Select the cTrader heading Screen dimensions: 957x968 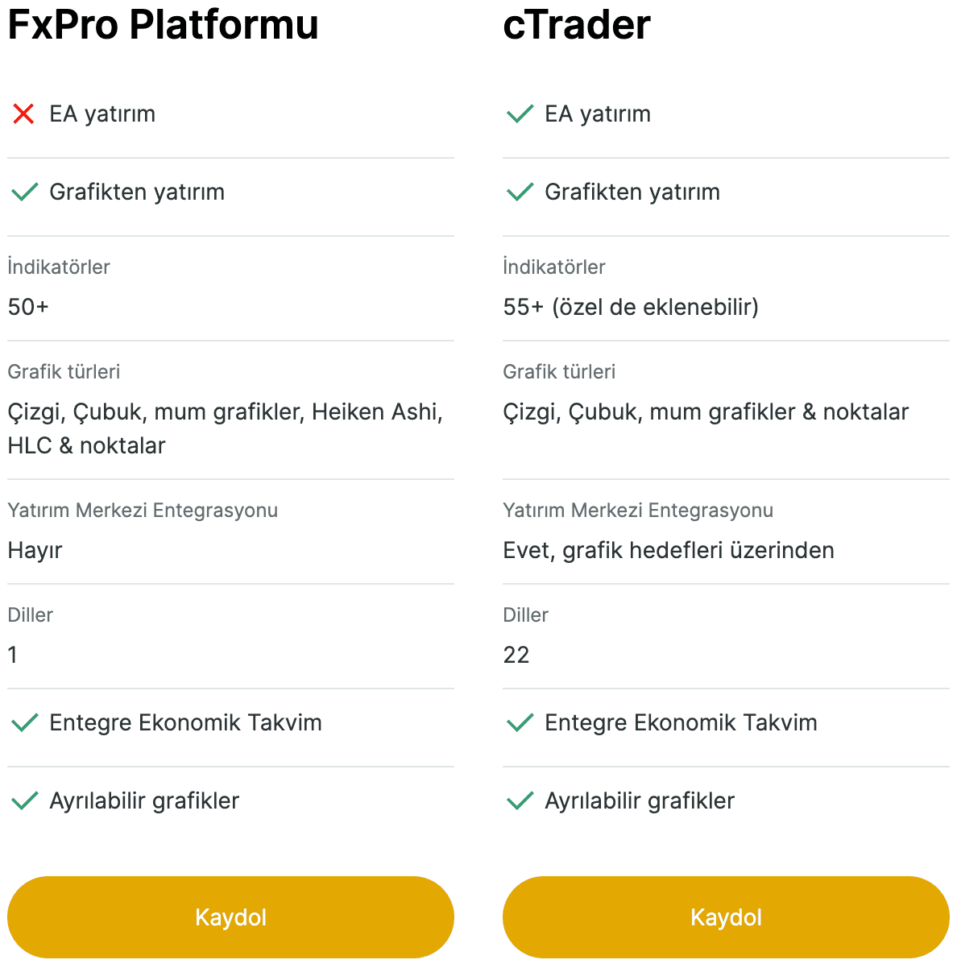tap(577, 24)
